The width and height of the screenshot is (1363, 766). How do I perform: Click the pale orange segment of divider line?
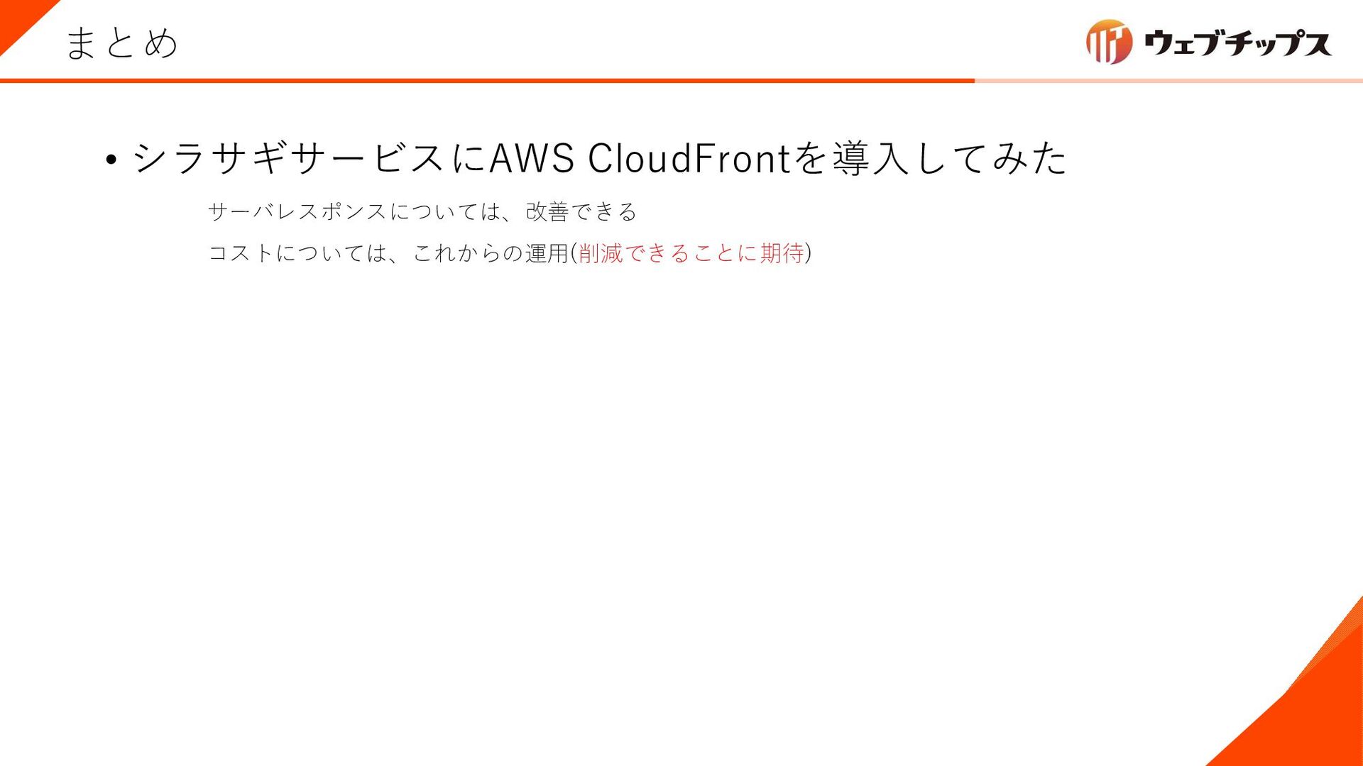click(1168, 81)
